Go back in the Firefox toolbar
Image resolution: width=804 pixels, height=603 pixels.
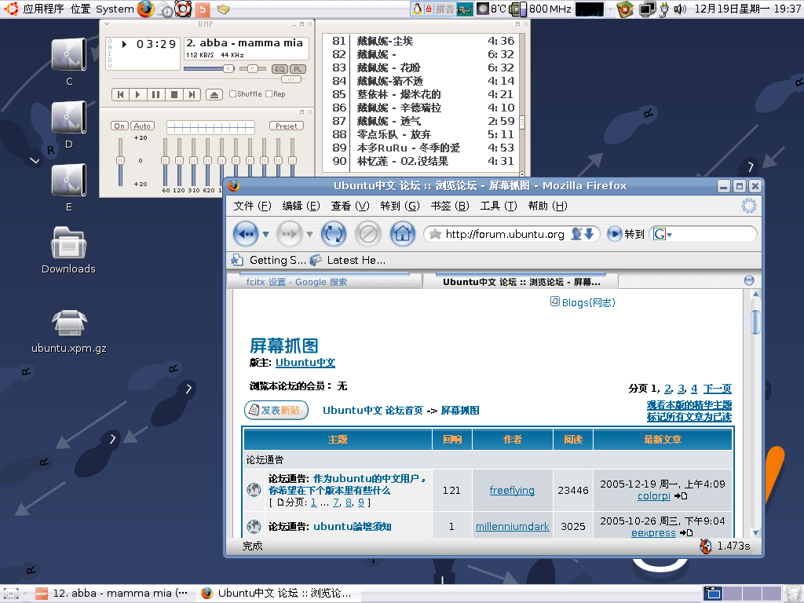[x=246, y=234]
